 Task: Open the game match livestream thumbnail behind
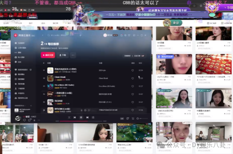[134, 132]
